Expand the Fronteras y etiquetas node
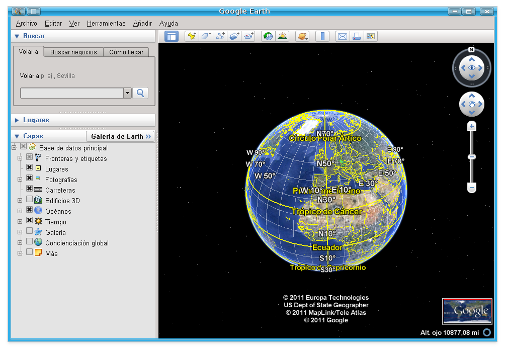This screenshot has width=505, height=351. click(x=20, y=158)
